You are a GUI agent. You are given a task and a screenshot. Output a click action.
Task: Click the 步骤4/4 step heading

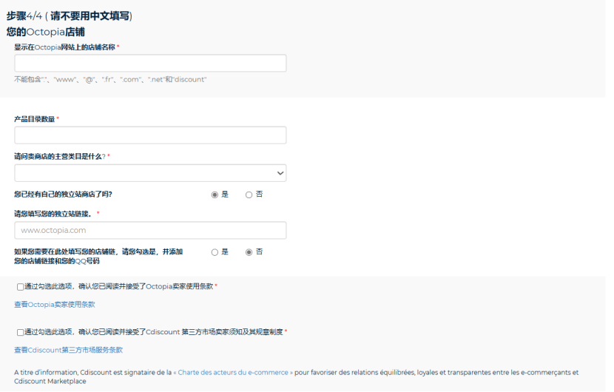pos(69,16)
